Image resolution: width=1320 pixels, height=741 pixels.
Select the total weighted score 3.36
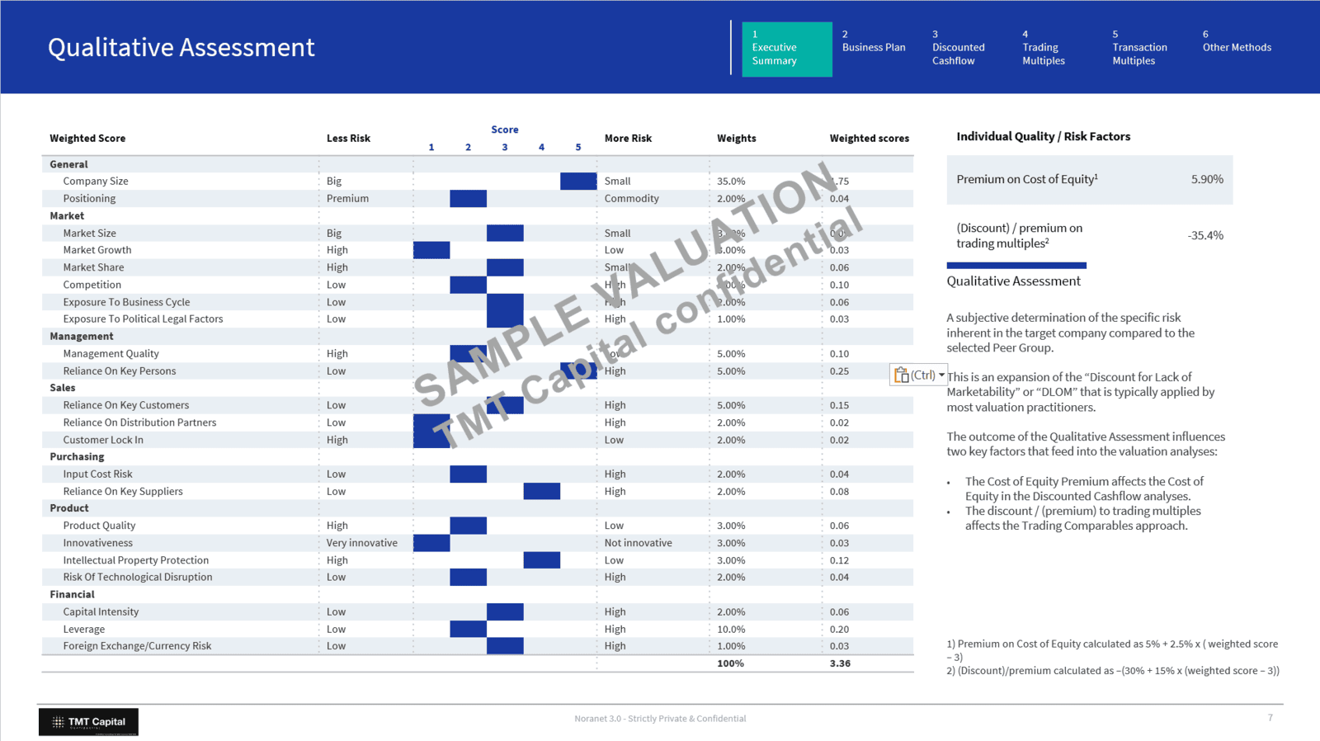(840, 663)
